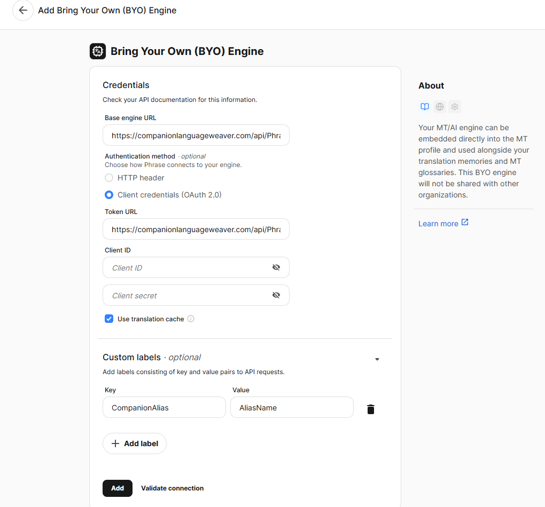The image size is (545, 507).
Task: Delete the CompanionAlias label row
Action: point(371,409)
